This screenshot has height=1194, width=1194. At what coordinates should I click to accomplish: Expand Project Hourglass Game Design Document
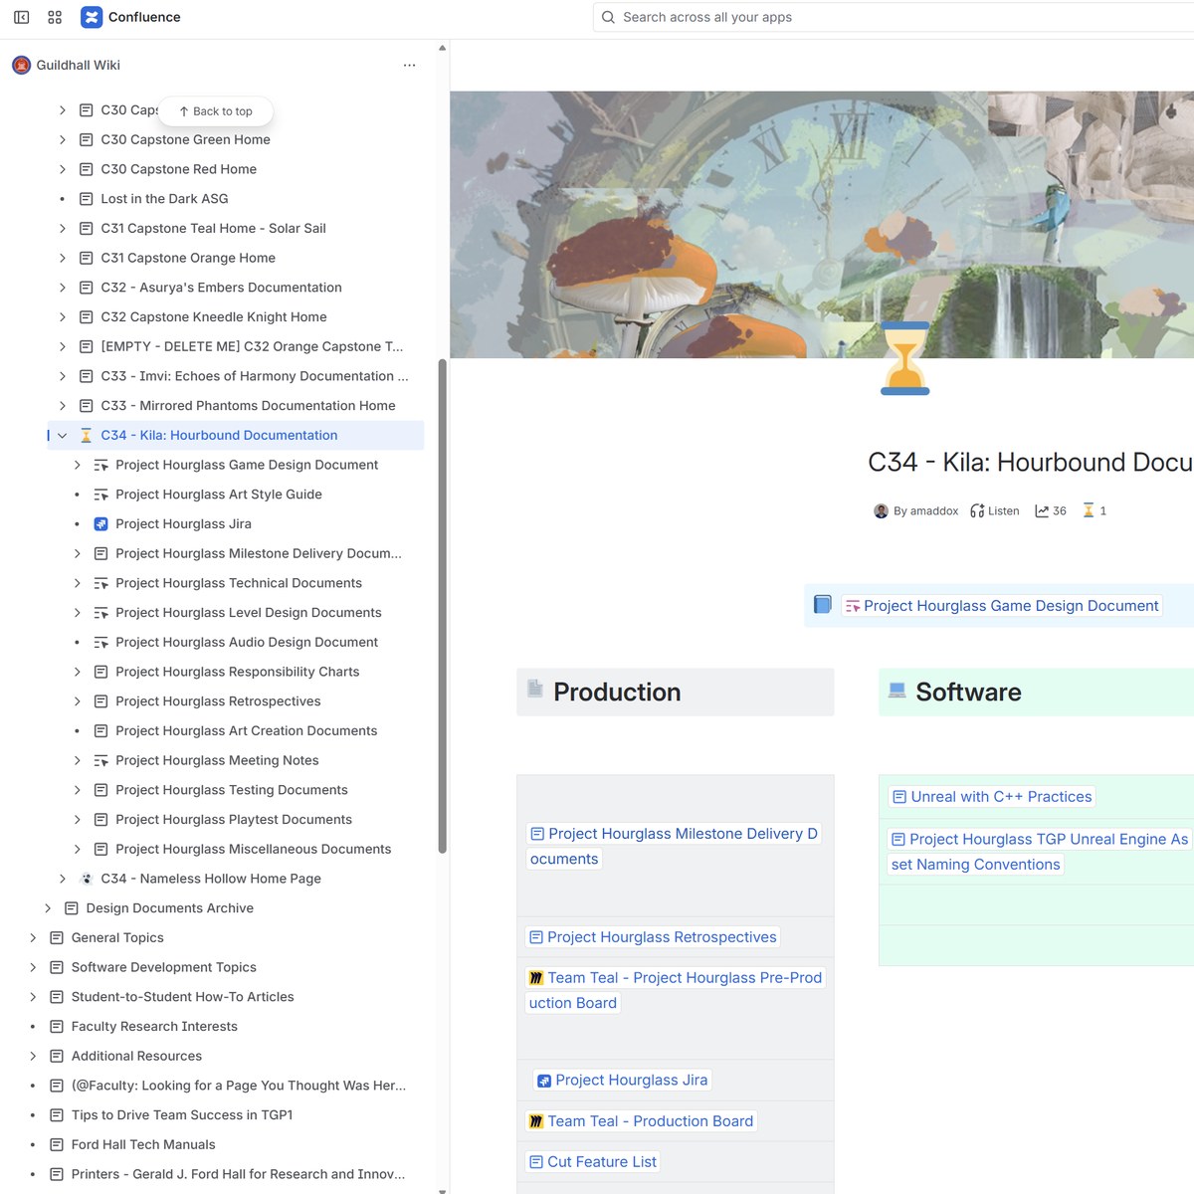pos(77,465)
